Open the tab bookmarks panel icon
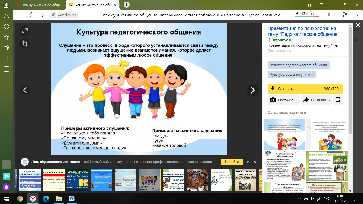This screenshot has height=204, width=363. [x=310, y=5]
